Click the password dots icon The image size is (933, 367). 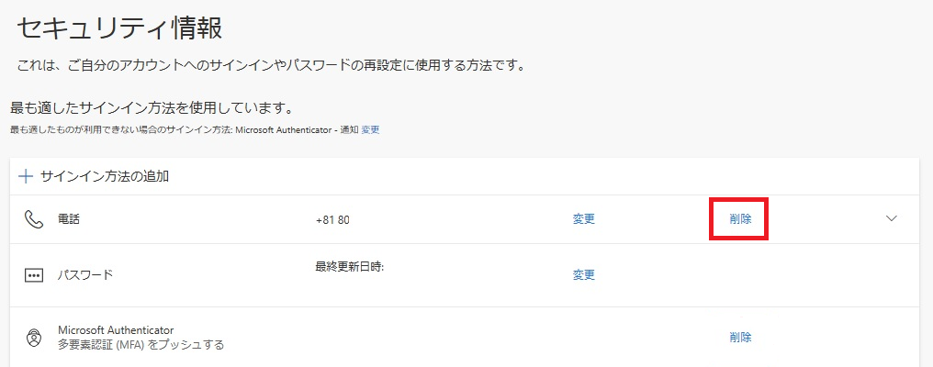click(x=33, y=275)
